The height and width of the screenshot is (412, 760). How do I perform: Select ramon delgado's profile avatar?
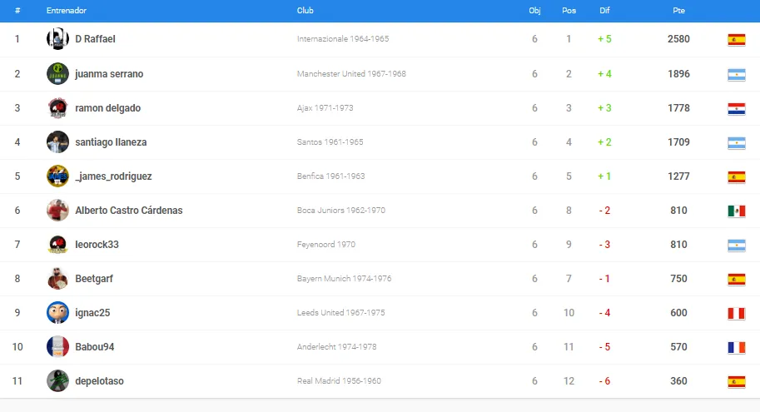57,107
